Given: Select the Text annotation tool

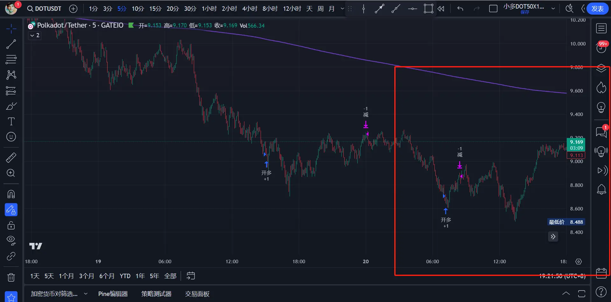Looking at the screenshot, I should 11,121.
